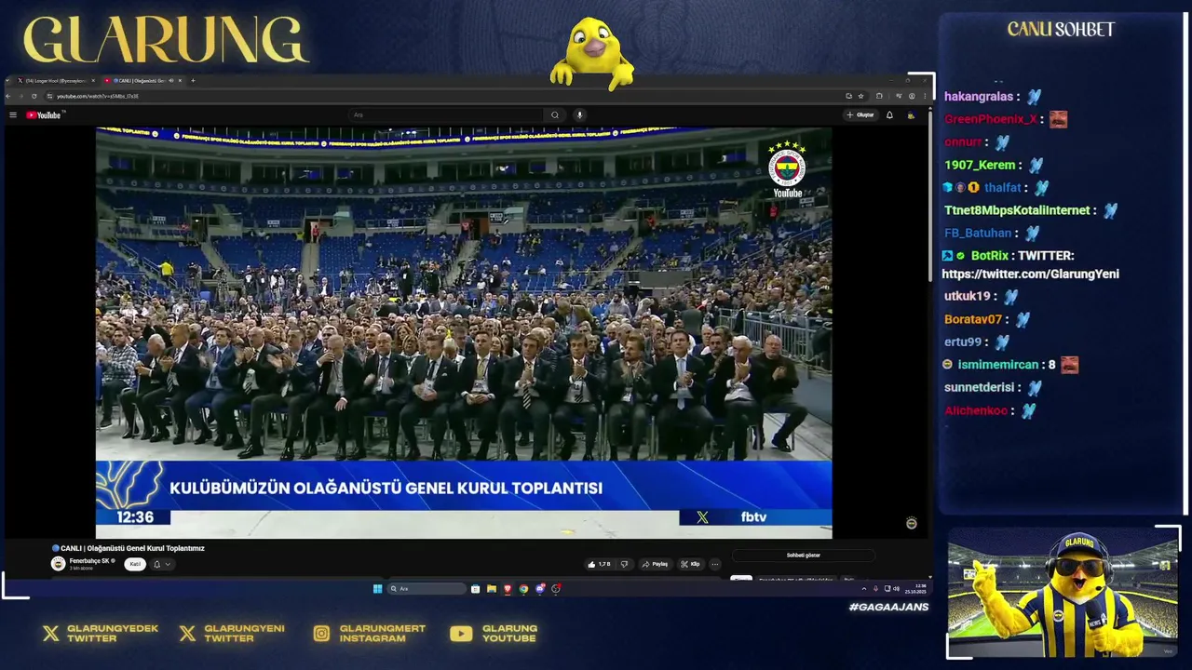Viewport: 1192px width, 670px height.
Task: Open more actions three-dot menu under video
Action: 715,564
